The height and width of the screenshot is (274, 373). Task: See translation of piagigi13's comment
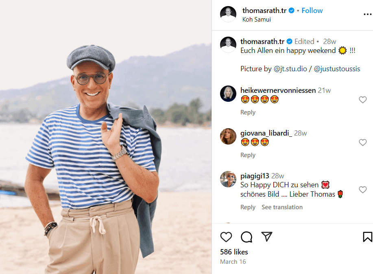pos(282,207)
